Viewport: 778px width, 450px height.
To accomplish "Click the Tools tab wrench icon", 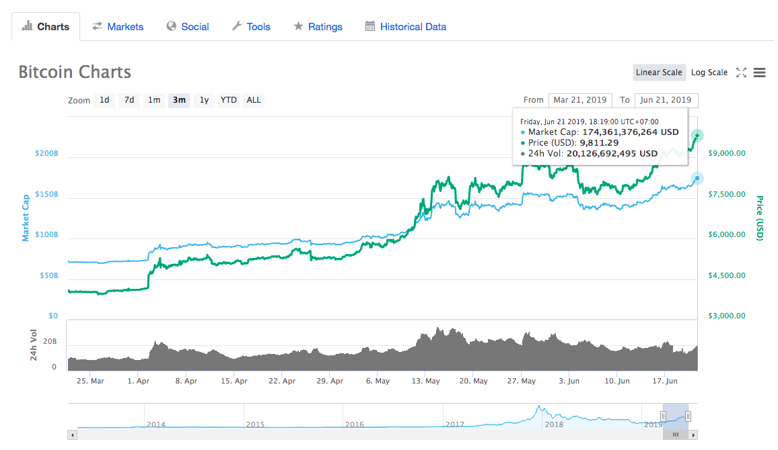I will pos(237,26).
